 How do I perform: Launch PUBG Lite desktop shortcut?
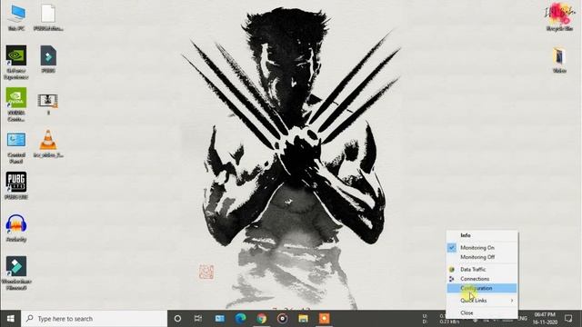click(16, 185)
